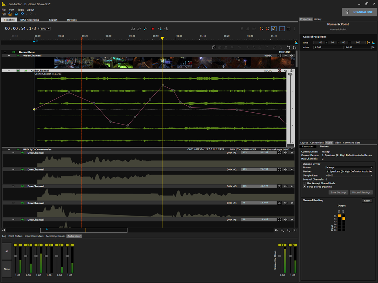The image size is (378, 283).
Task: Click the Save Settings button
Action: click(338, 192)
